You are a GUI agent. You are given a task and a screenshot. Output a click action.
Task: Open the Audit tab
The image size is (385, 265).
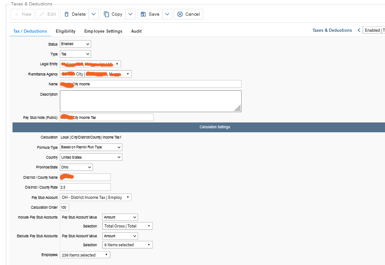(x=136, y=31)
